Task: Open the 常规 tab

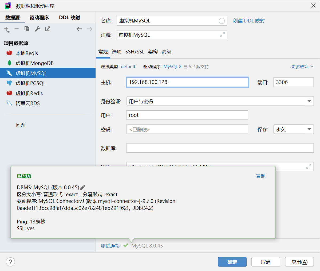Action: coord(103,52)
